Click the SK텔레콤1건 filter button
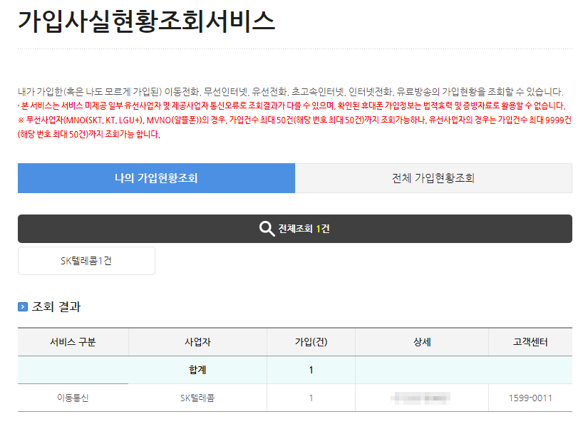The width and height of the screenshot is (588, 434). point(86,260)
